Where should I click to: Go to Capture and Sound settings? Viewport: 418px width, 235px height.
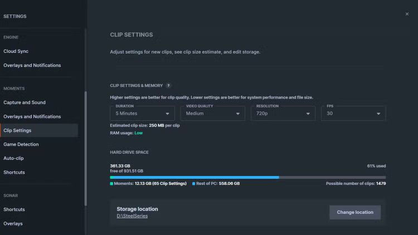pyautogui.click(x=25, y=102)
